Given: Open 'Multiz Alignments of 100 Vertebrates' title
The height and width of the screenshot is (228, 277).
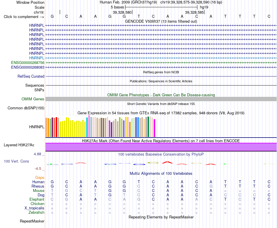Looking at the screenshot, I should [x=161, y=174].
